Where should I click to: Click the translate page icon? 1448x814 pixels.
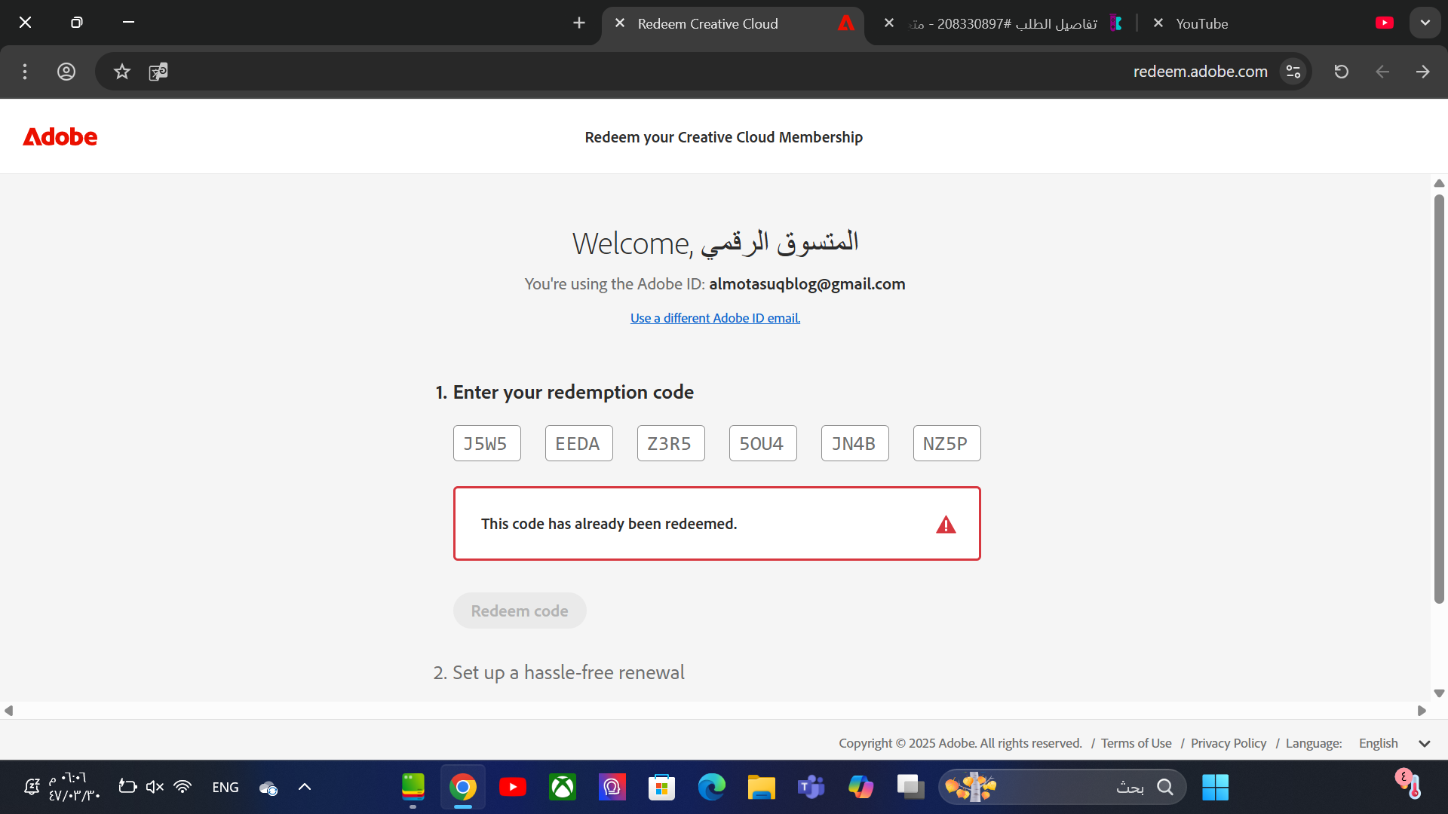click(158, 72)
